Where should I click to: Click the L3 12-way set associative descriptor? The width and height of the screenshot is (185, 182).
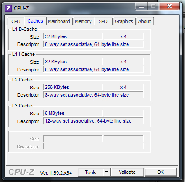point(93,121)
